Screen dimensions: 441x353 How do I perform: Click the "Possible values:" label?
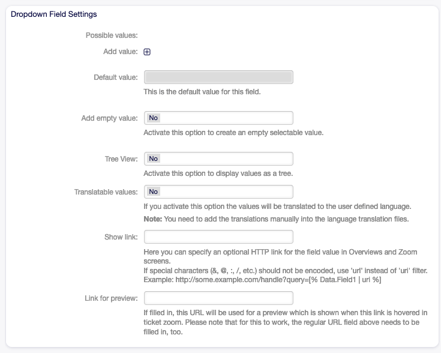[x=112, y=35]
